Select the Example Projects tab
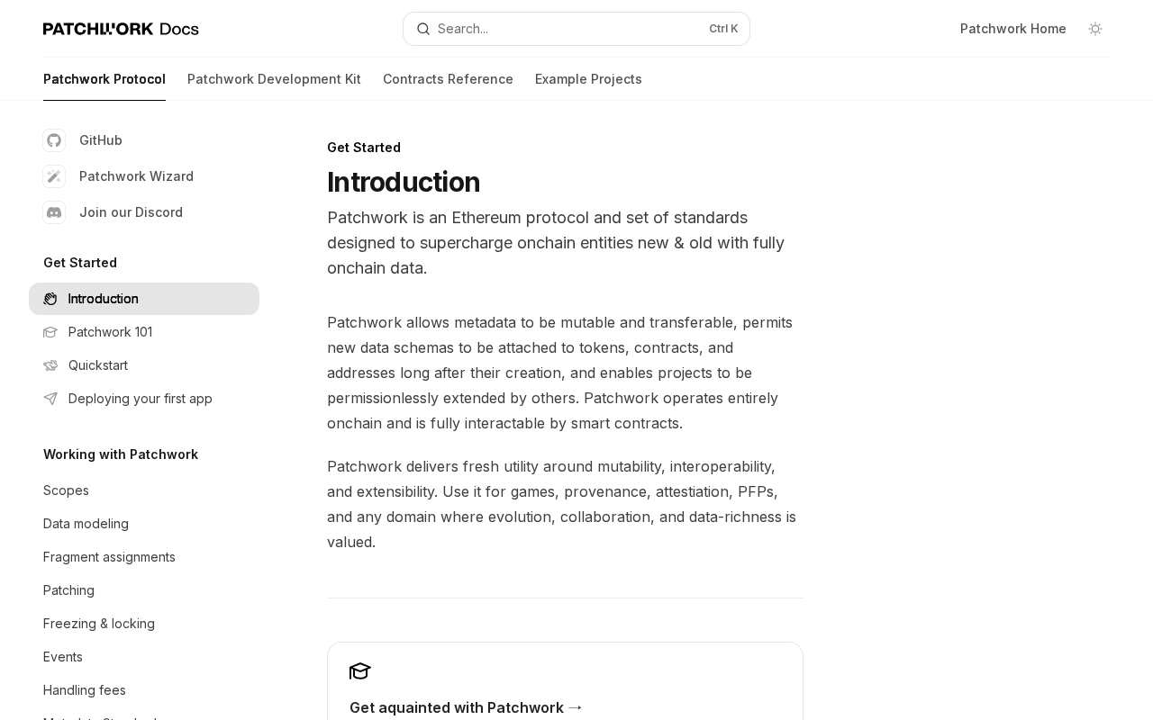The width and height of the screenshot is (1153, 720). coord(588,79)
